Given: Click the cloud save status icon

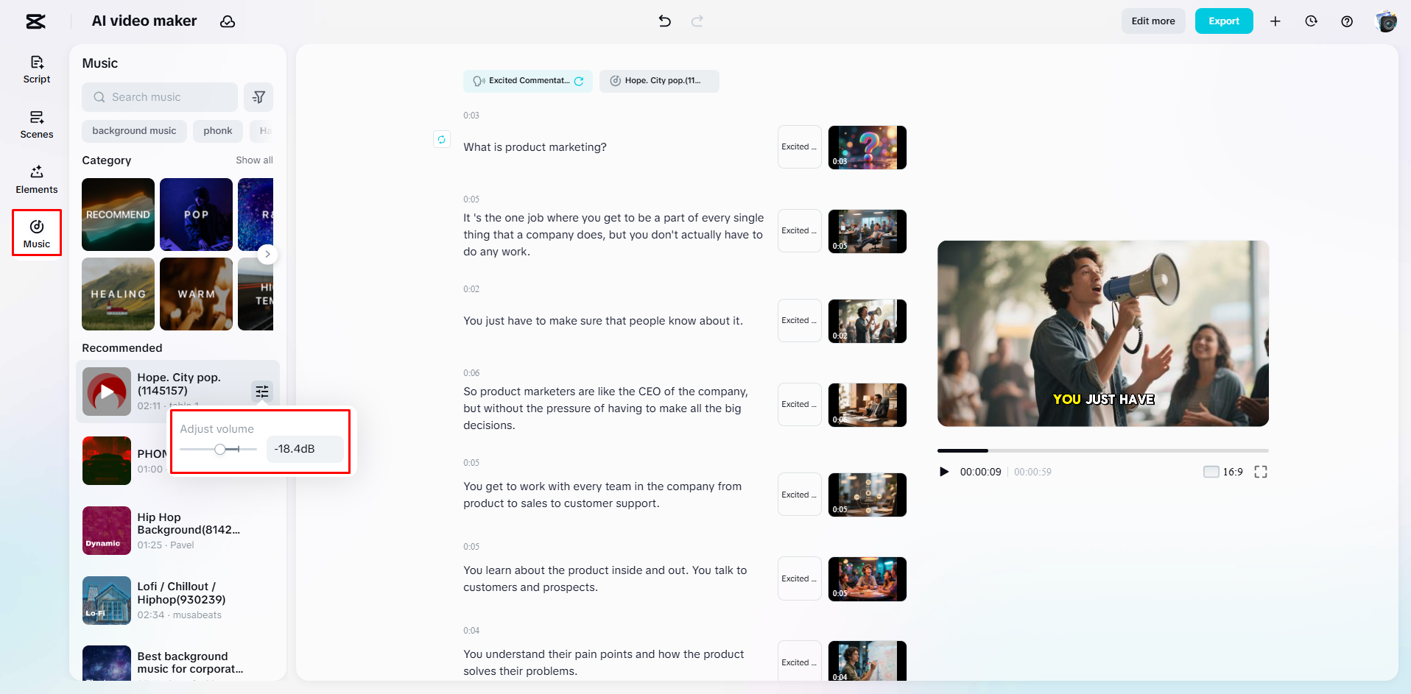Looking at the screenshot, I should (228, 21).
